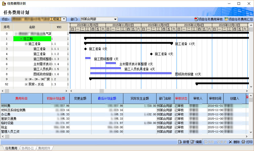Open the 项目 project dropdown
254x151 pixels.
click(x=64, y=19)
